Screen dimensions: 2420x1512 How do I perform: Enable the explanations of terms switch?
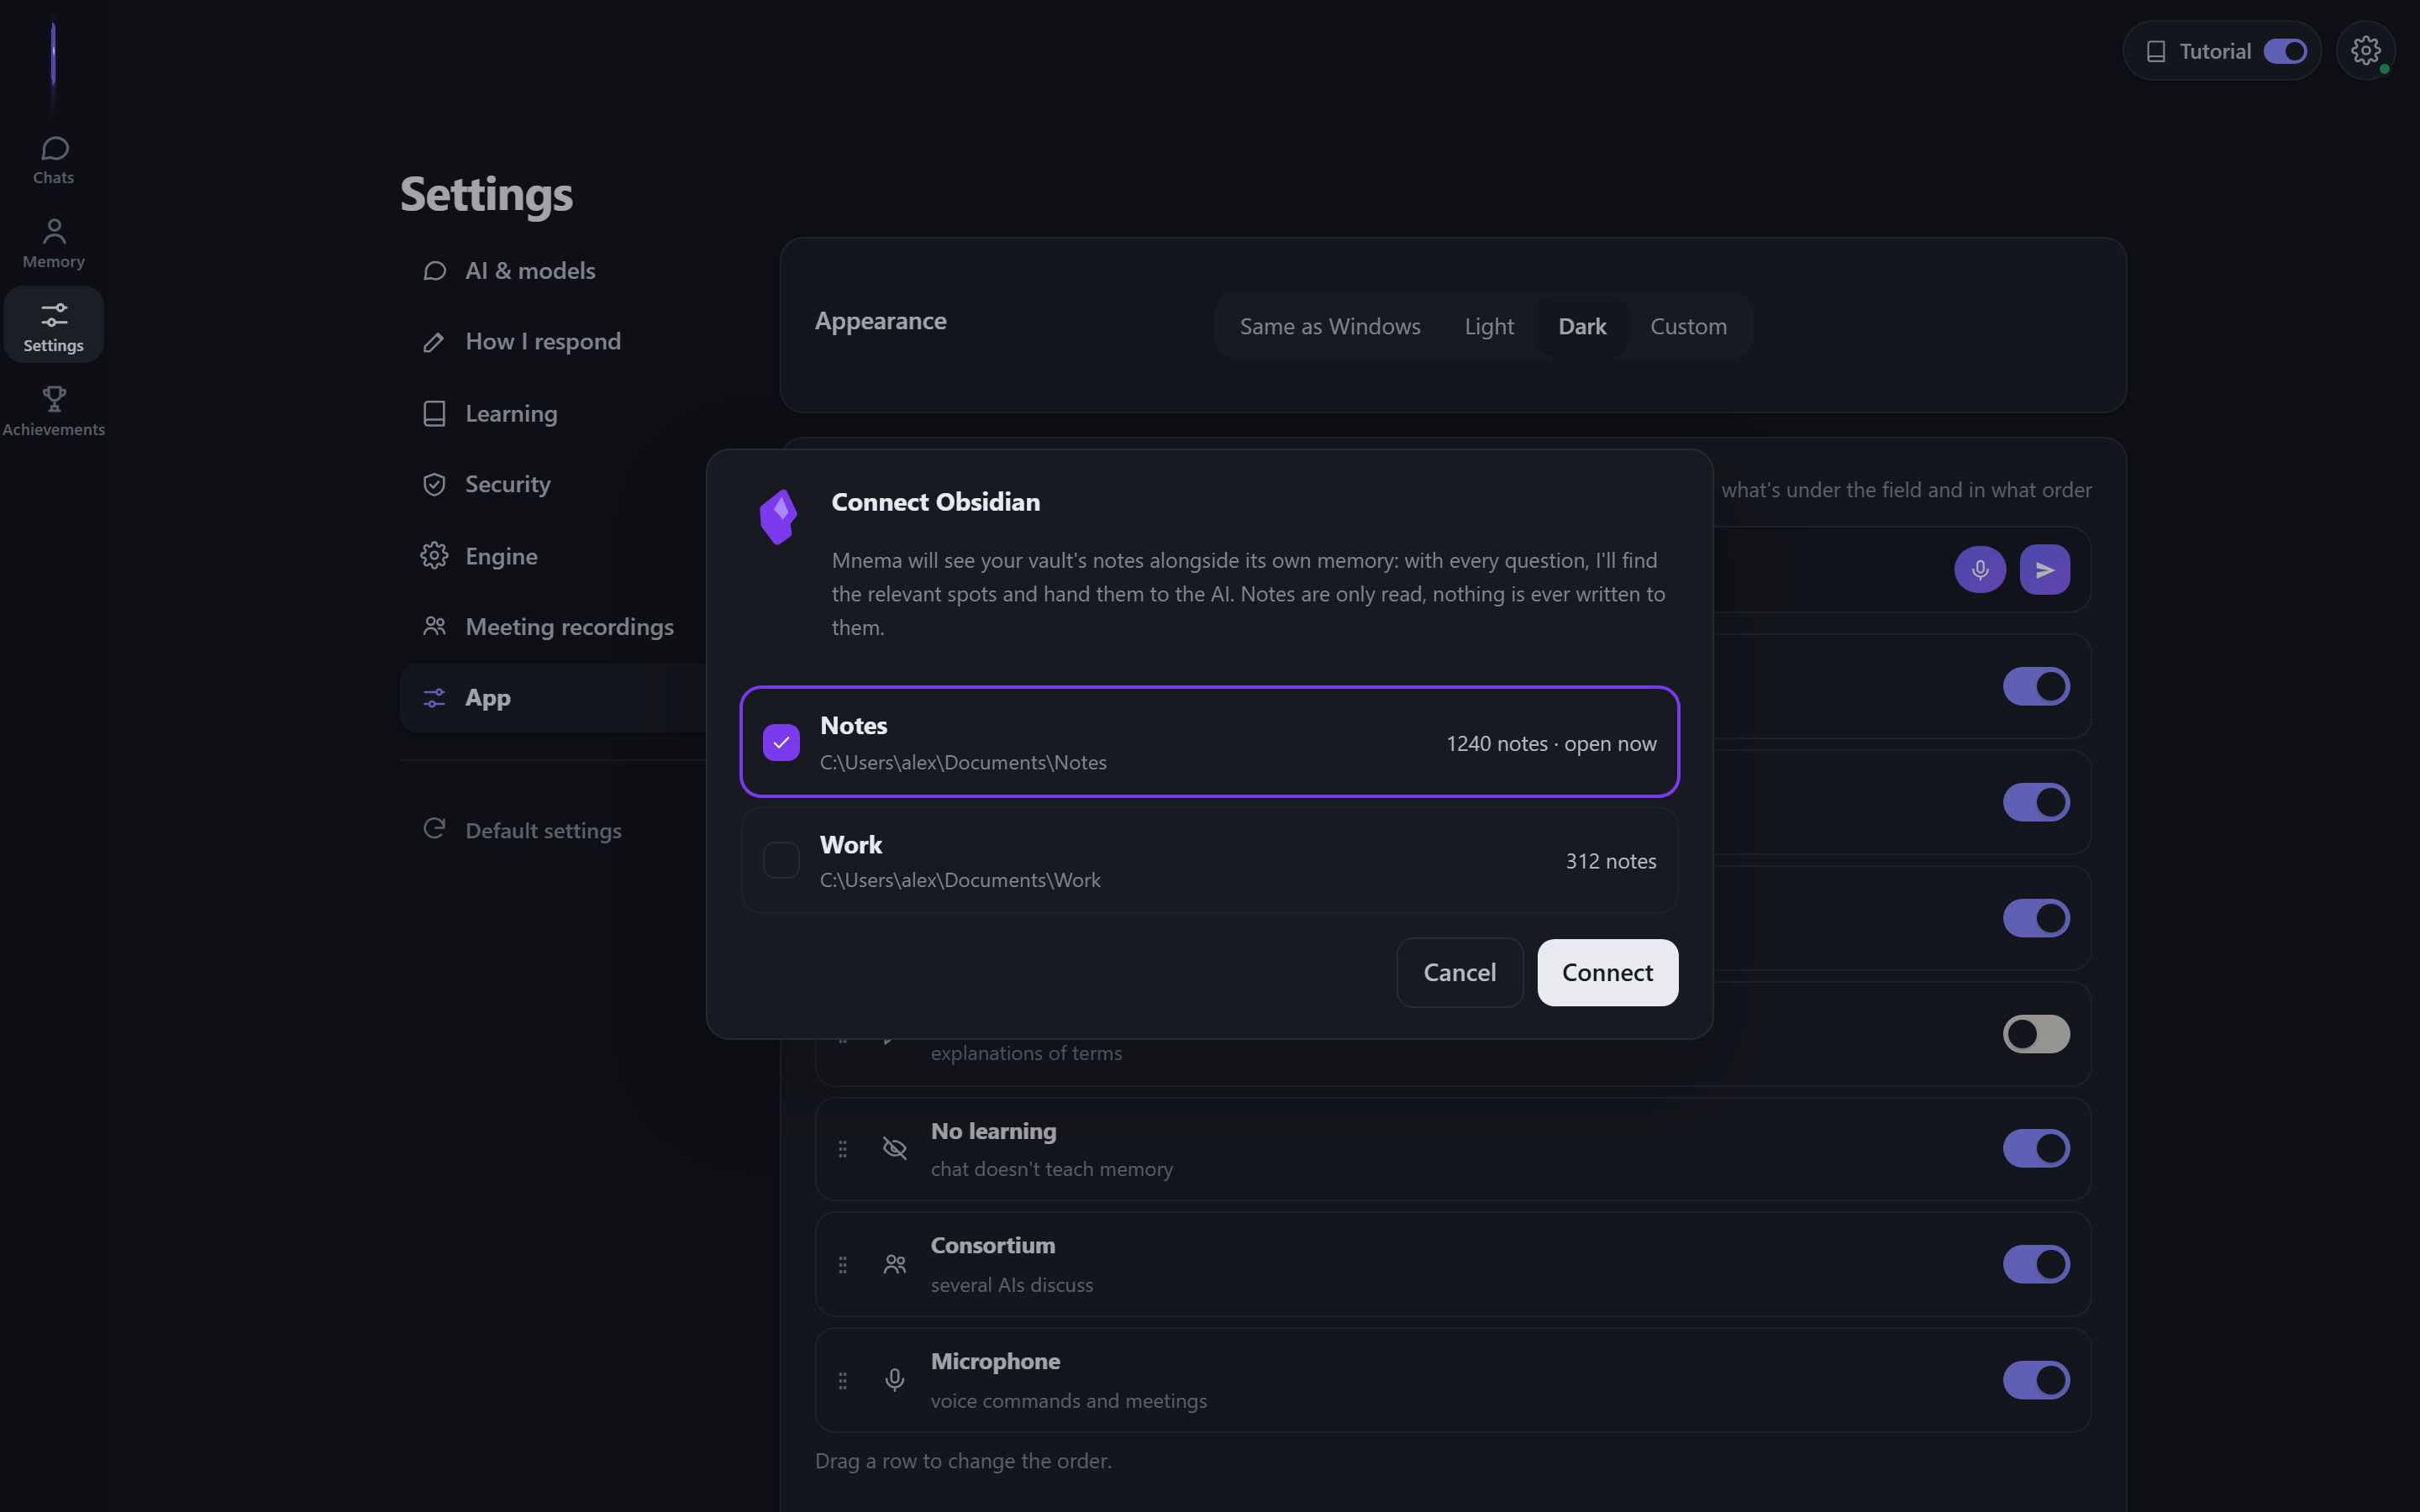coord(2036,1034)
